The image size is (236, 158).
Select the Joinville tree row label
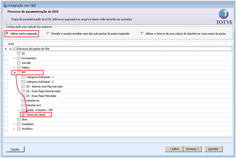coord(26,63)
